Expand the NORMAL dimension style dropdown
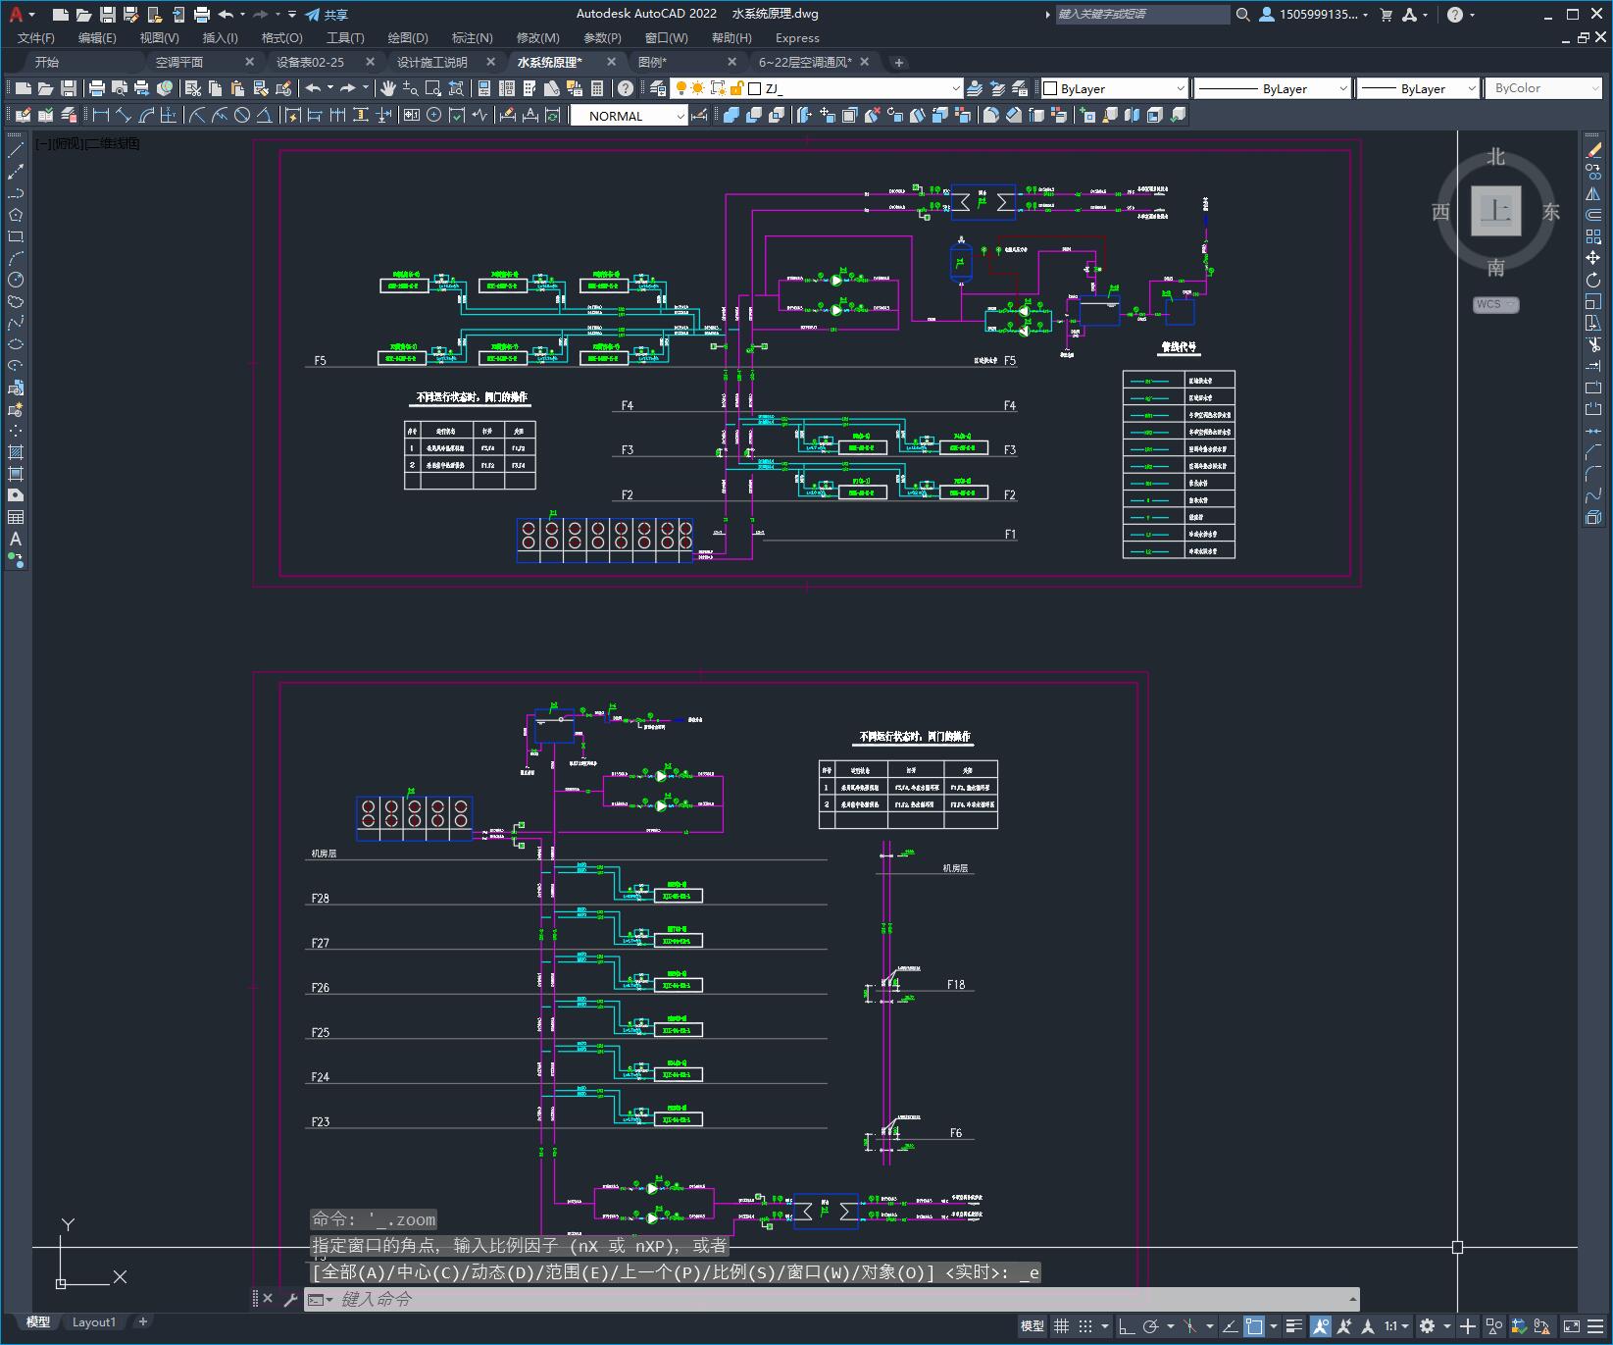 click(x=629, y=116)
